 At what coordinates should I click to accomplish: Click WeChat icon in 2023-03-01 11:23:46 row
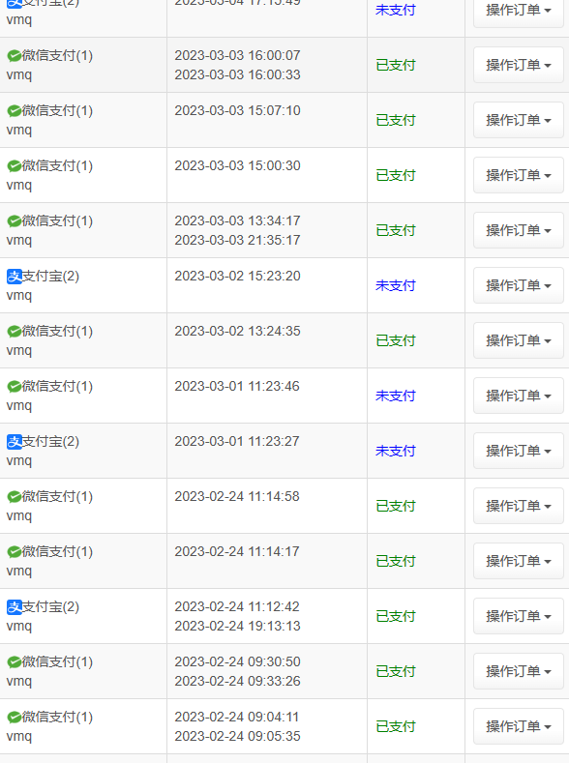15,387
